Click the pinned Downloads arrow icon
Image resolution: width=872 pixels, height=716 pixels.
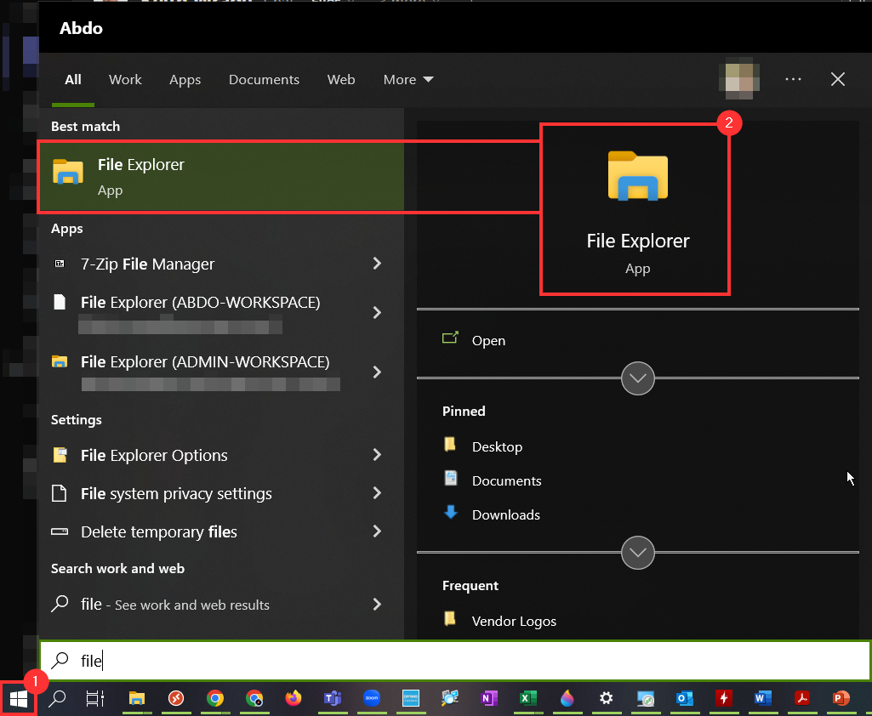pos(451,513)
